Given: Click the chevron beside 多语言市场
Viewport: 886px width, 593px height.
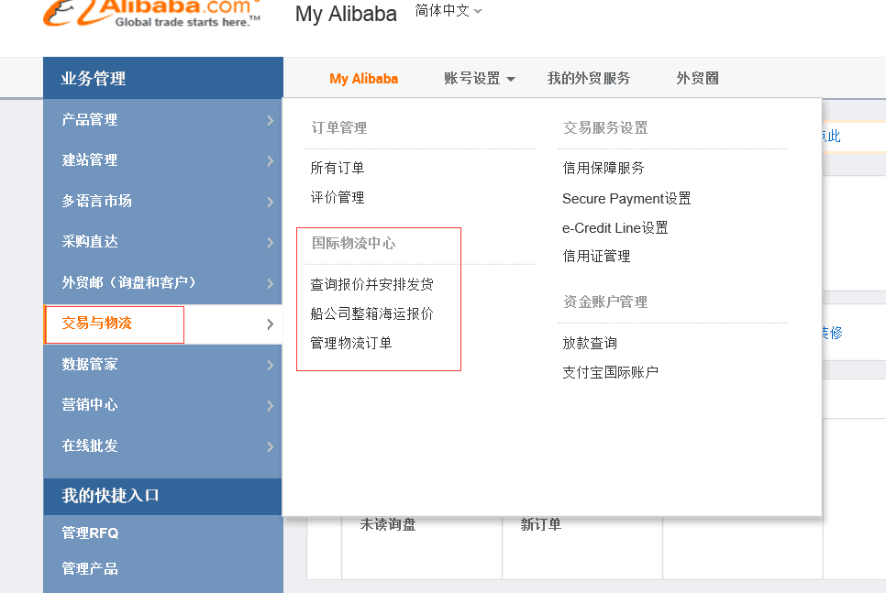Looking at the screenshot, I should [x=270, y=202].
